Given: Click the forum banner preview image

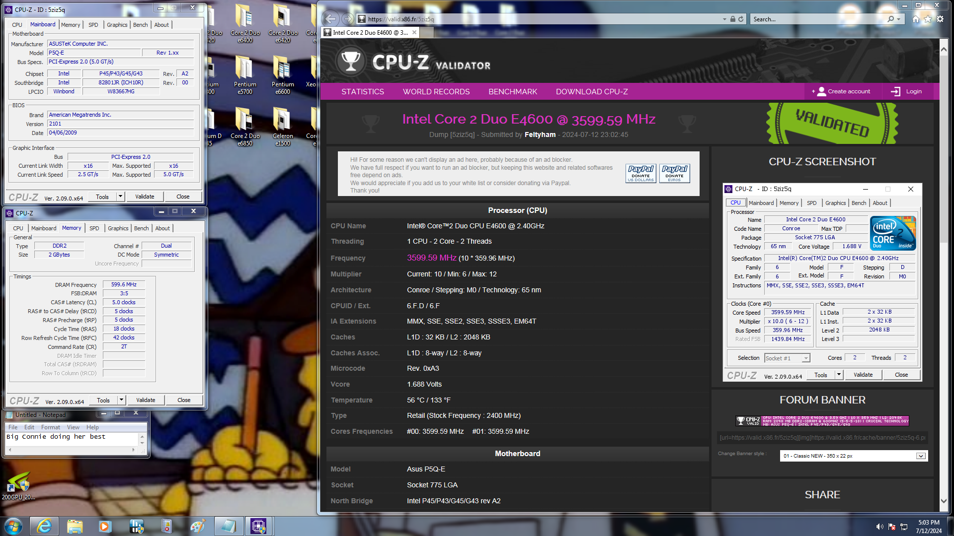Looking at the screenshot, I should [x=822, y=421].
